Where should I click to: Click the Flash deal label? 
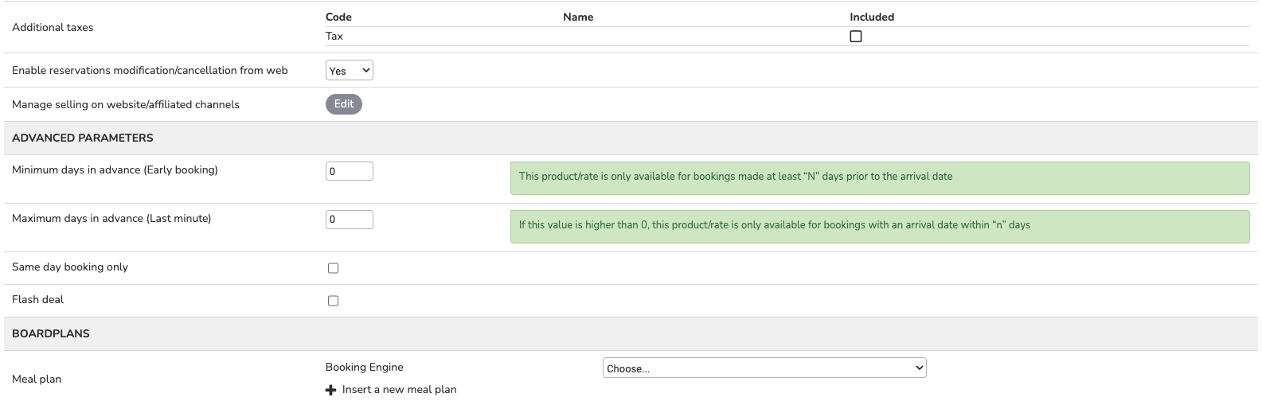coord(38,300)
